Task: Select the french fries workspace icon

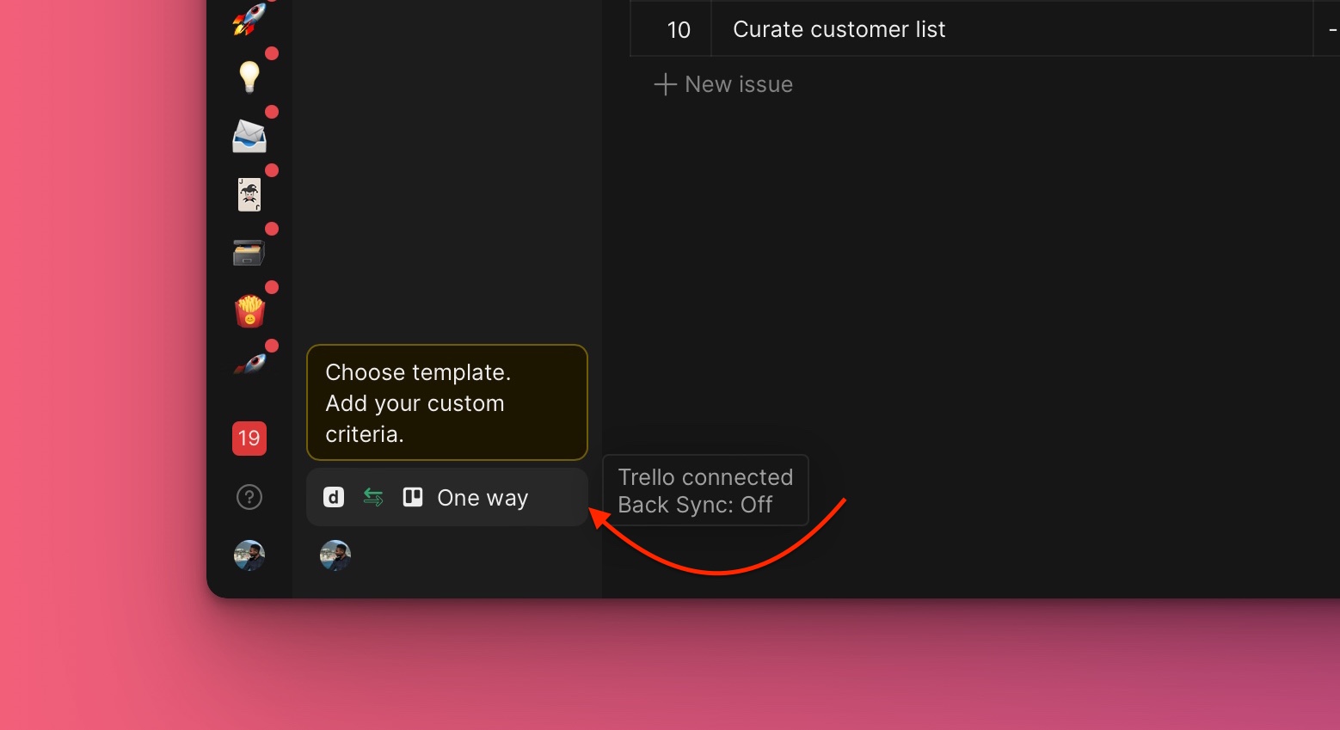Action: tap(249, 311)
